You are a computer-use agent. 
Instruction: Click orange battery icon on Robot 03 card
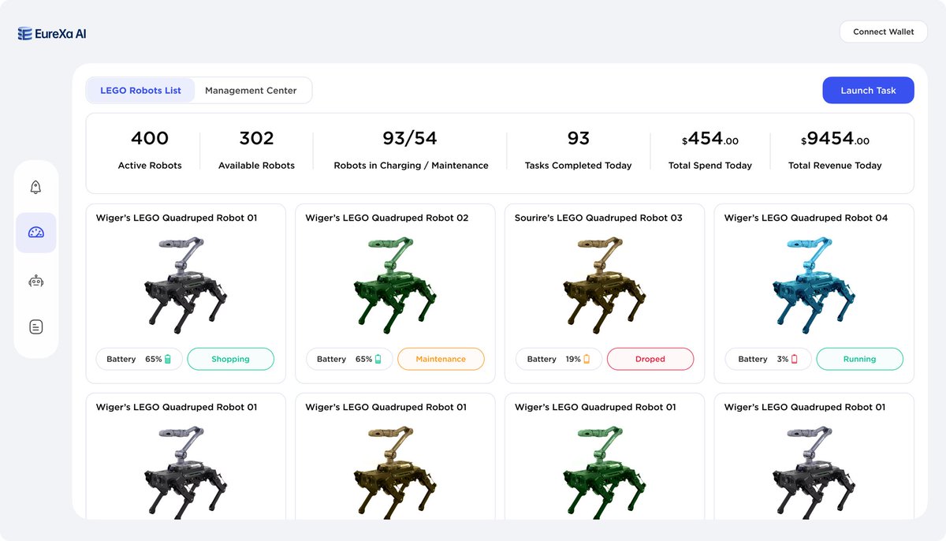(x=587, y=359)
